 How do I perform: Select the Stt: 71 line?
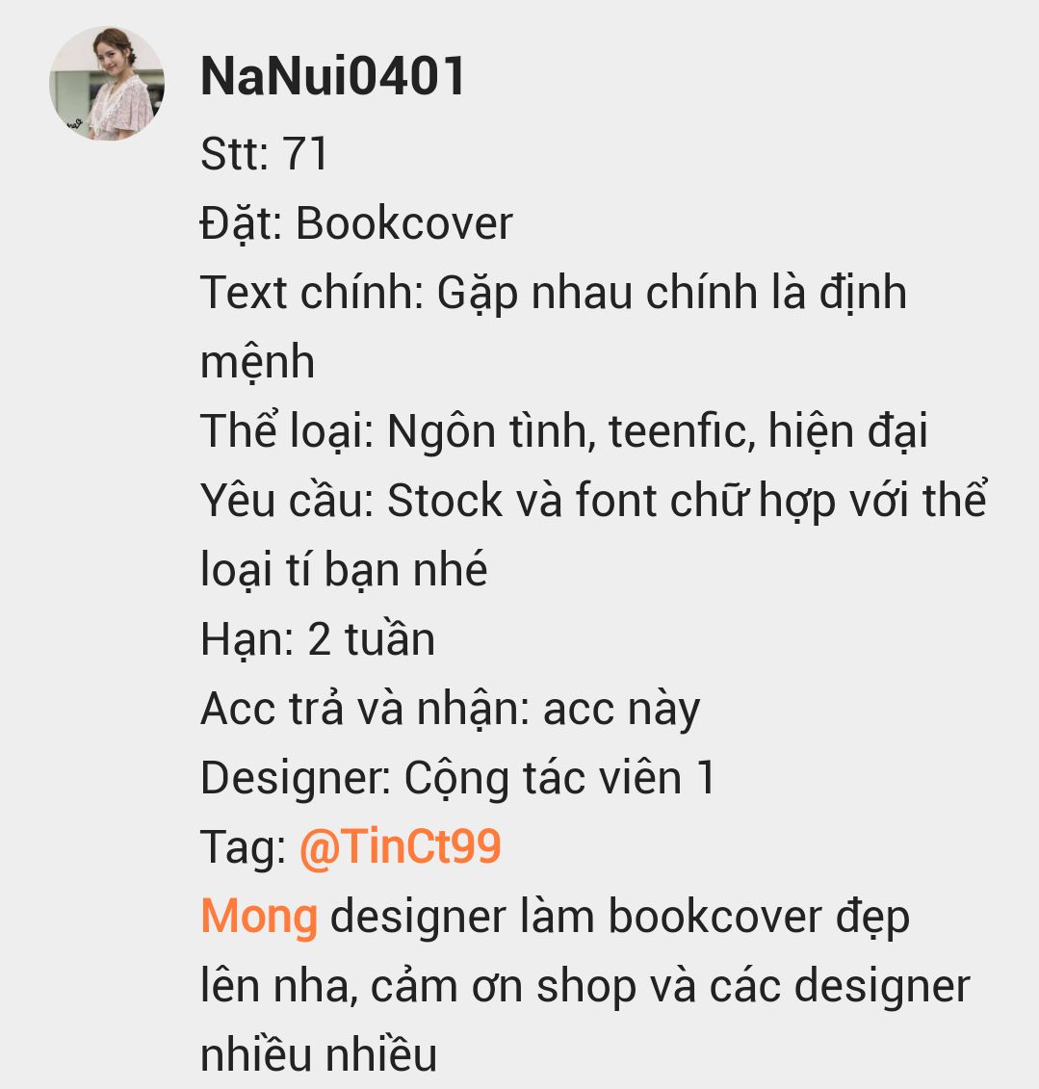tap(264, 153)
